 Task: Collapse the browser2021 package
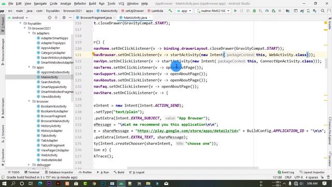[25, 28]
